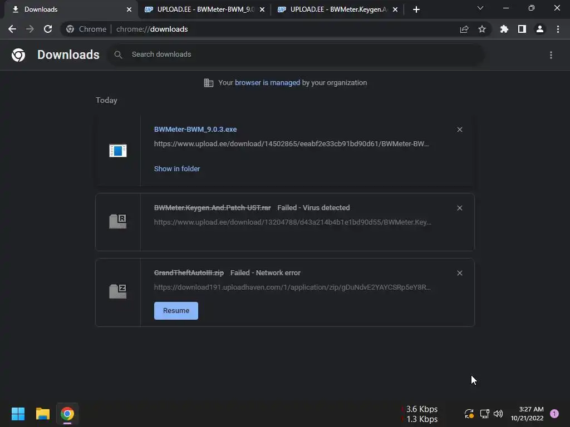570x427 pixels.
Task: Bookmark this page with the star icon
Action: click(482, 29)
